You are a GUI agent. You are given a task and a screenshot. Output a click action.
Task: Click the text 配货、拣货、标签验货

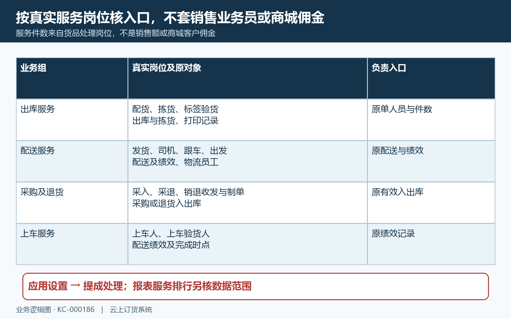coord(175,109)
